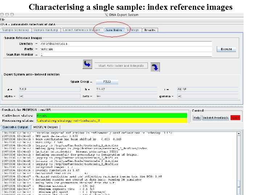Click the green Collection status Ready bar

point(112,116)
